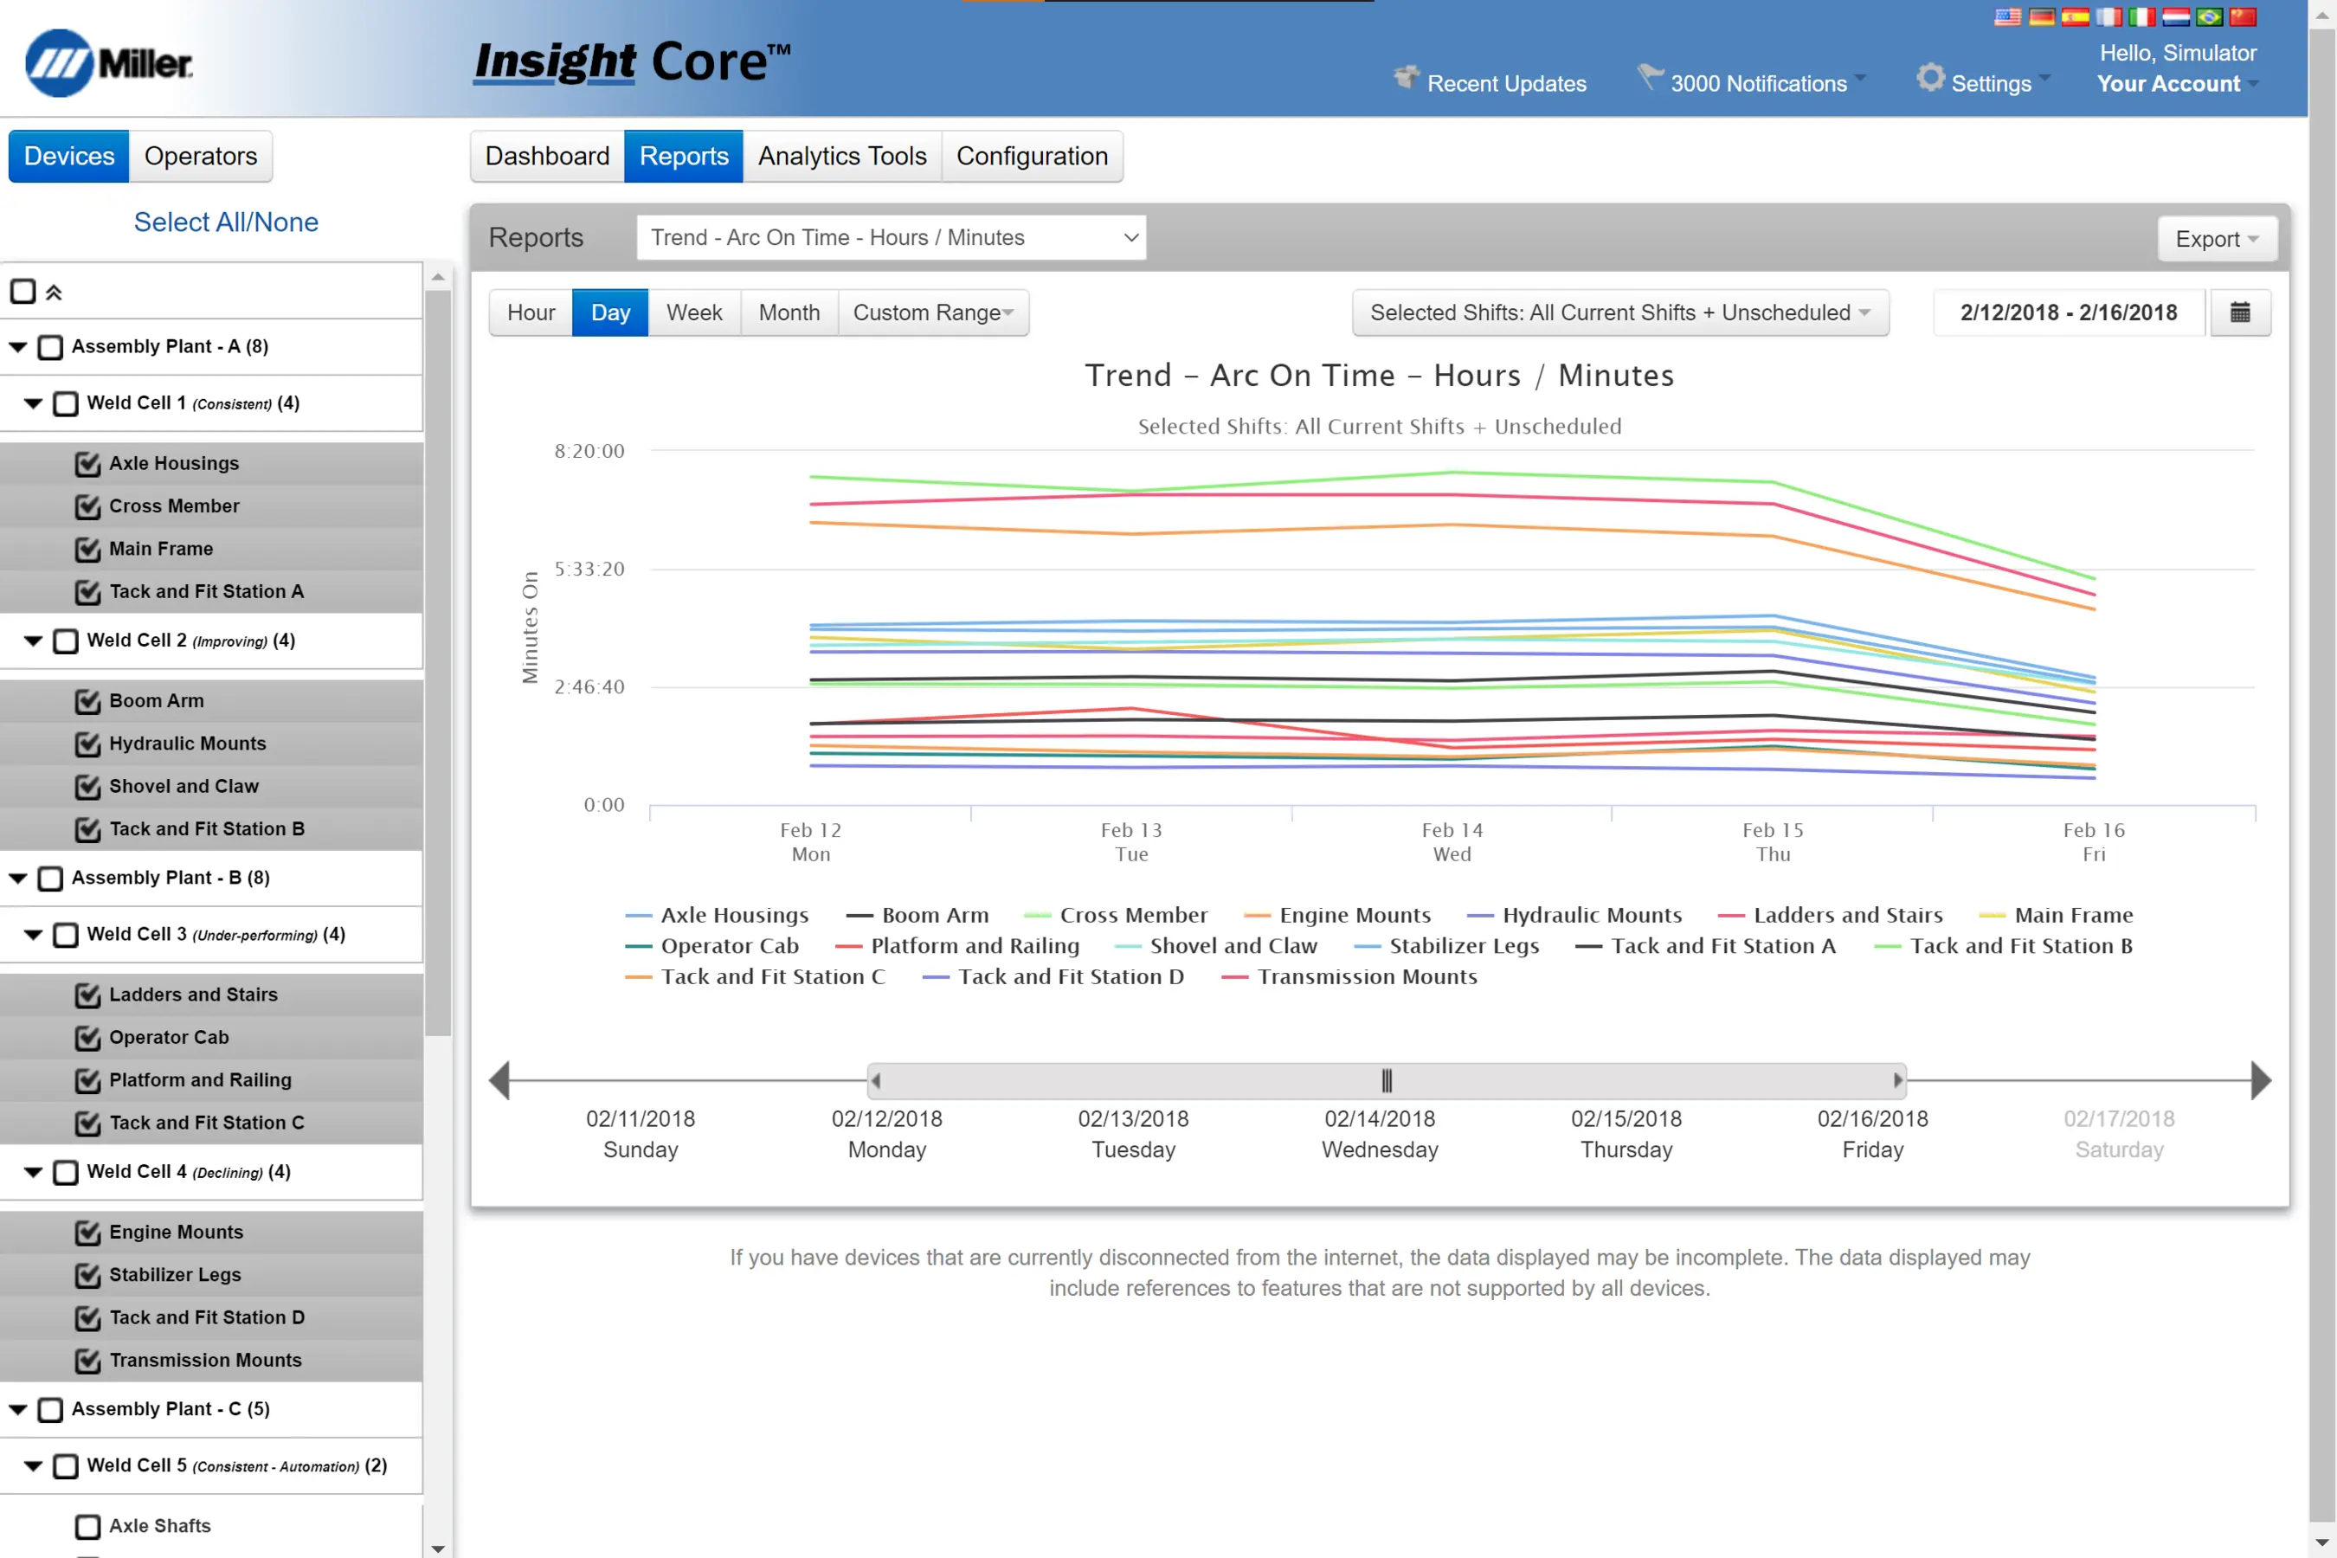2337x1558 pixels.
Task: Select the Spanish flag language icon
Action: pyautogui.click(x=2075, y=17)
